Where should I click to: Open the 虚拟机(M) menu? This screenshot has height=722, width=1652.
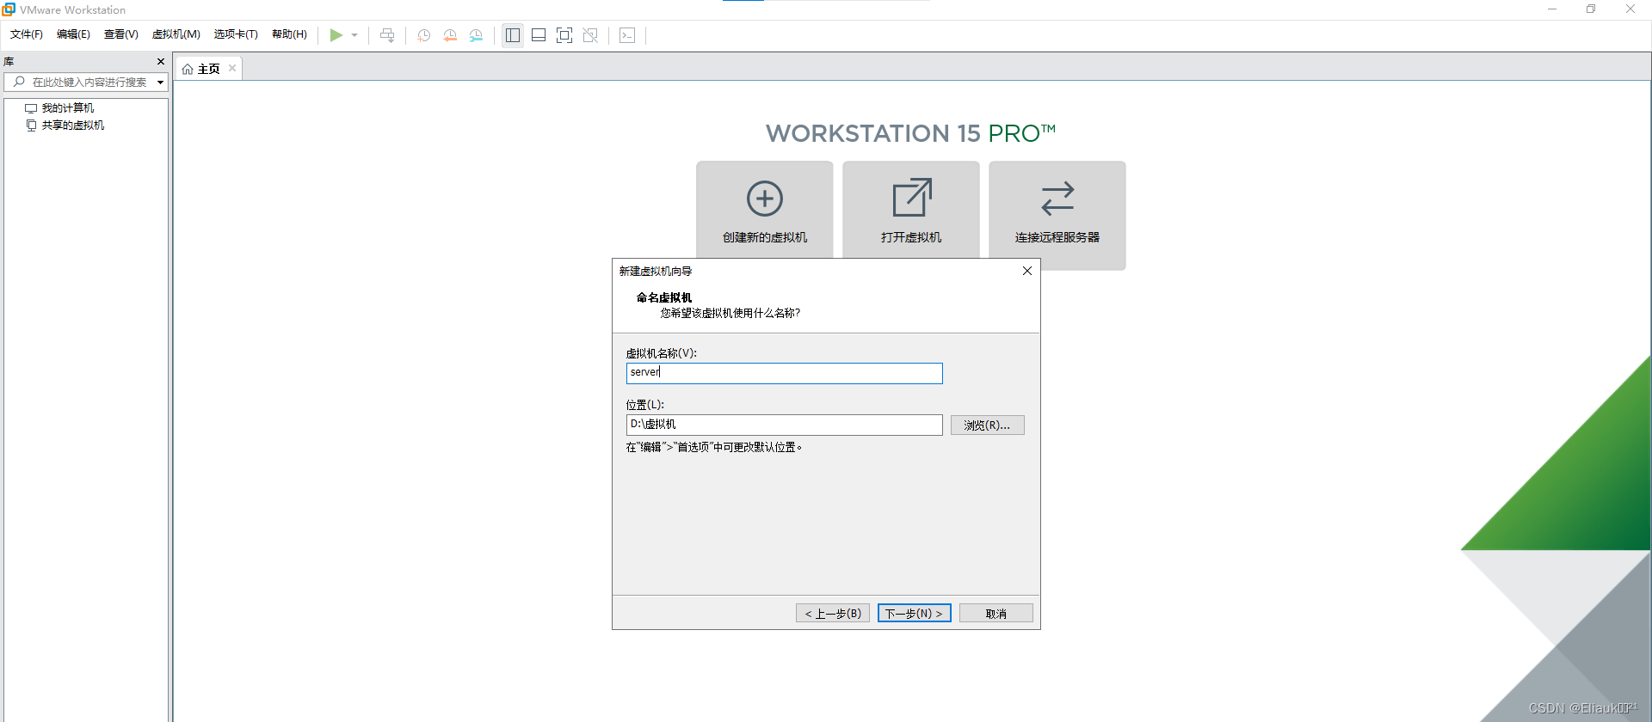point(176,34)
